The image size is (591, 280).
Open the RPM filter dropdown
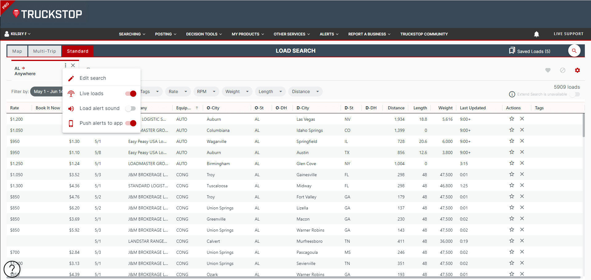206,91
